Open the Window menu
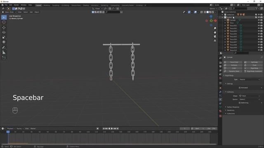This screenshot has width=264, height=148. (24, 5)
